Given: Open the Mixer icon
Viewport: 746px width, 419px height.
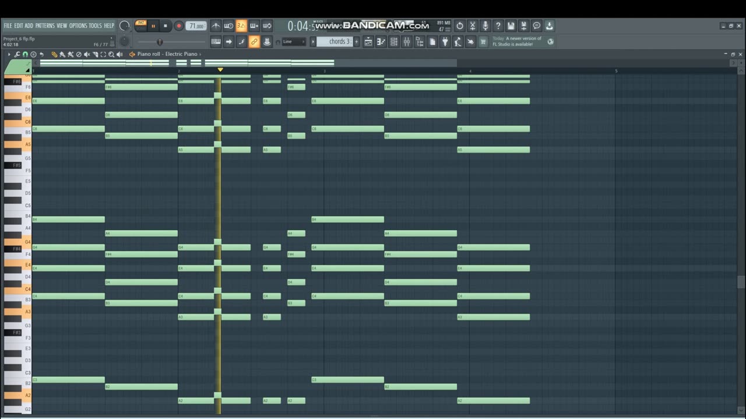Looking at the screenshot, I should pyautogui.click(x=407, y=41).
